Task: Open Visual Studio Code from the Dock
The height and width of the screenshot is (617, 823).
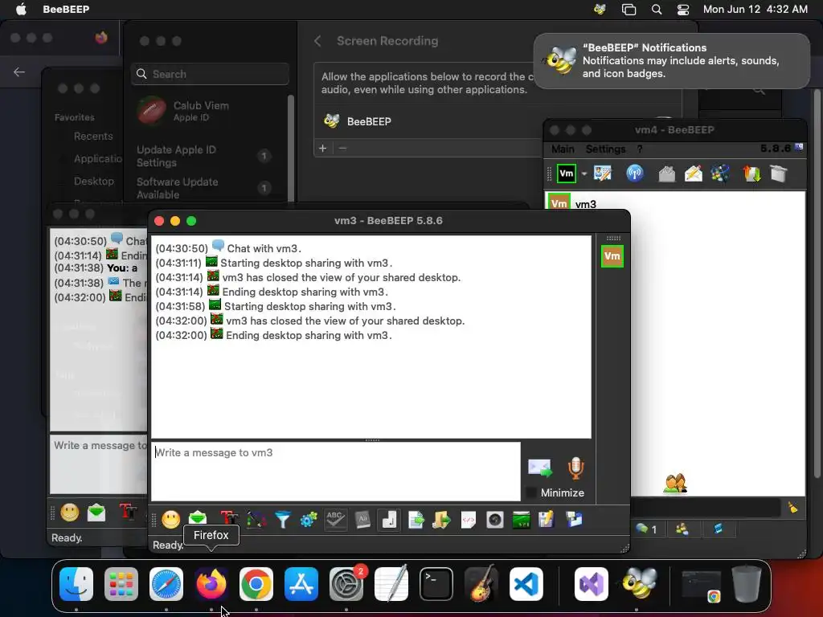Action: [x=526, y=584]
